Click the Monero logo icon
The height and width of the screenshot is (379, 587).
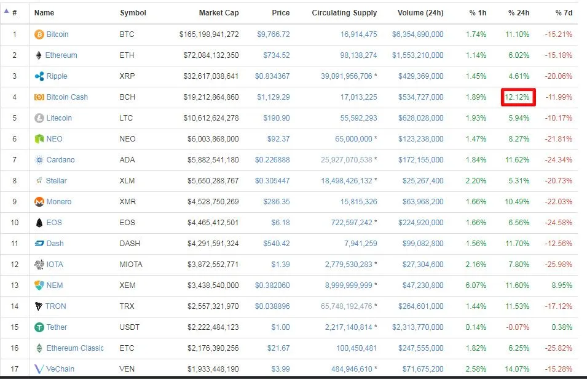pos(39,202)
